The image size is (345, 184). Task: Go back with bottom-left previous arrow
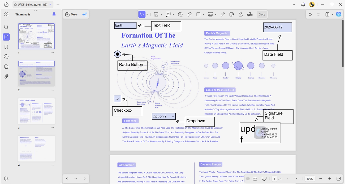[x=67, y=179]
